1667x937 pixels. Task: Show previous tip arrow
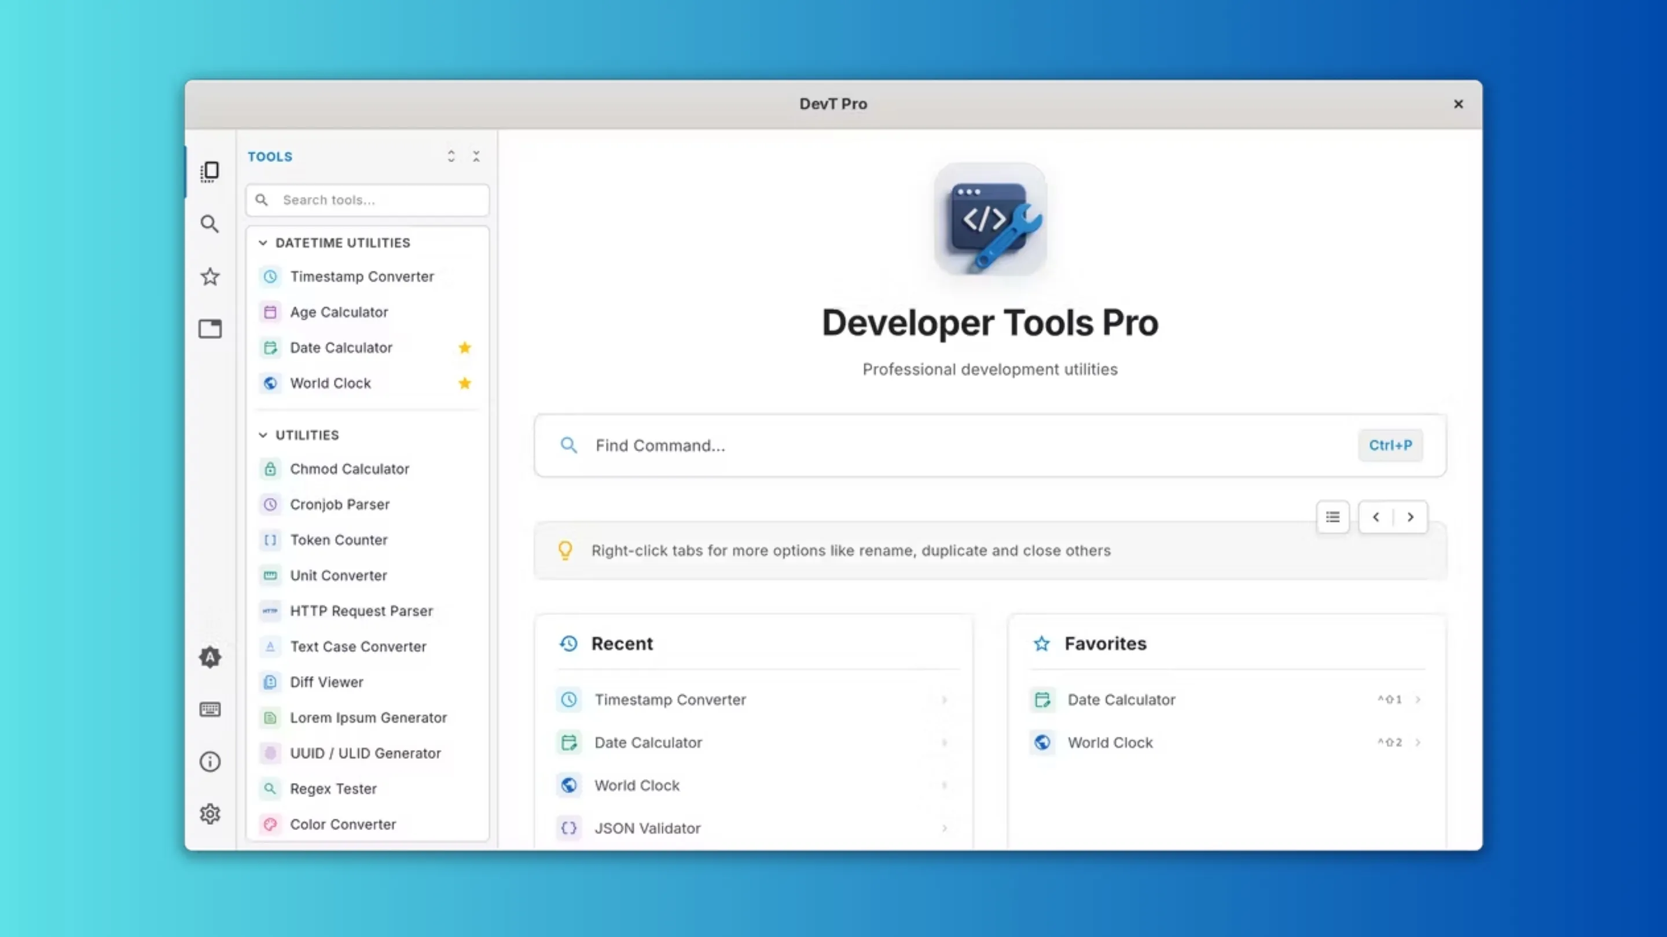point(1376,517)
